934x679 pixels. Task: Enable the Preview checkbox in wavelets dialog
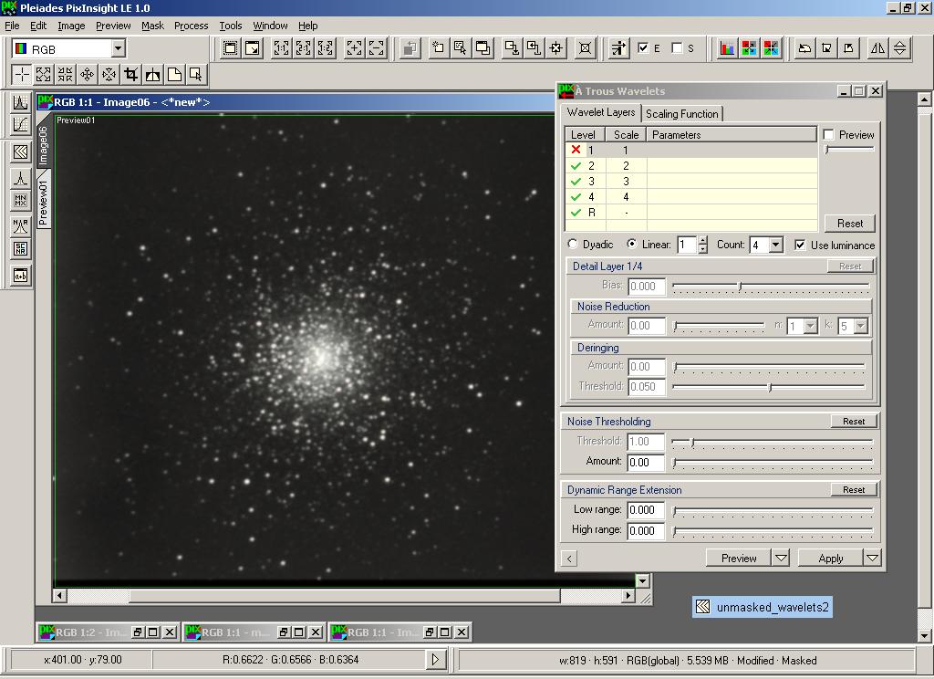tap(828, 135)
